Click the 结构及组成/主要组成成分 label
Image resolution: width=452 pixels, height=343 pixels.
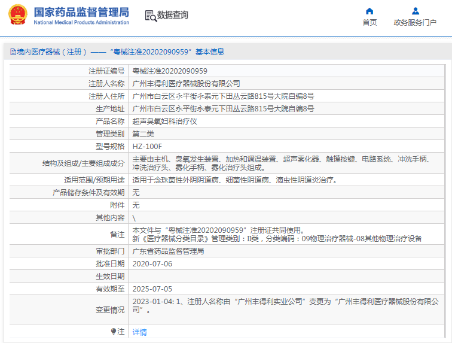(83, 163)
